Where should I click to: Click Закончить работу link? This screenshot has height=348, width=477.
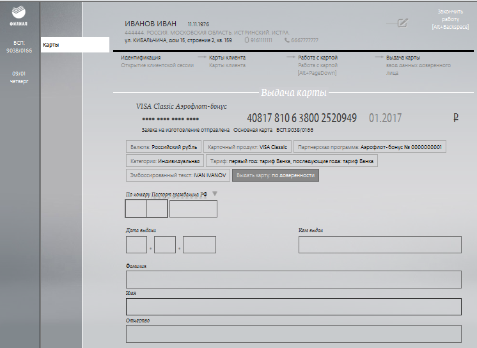450,19
